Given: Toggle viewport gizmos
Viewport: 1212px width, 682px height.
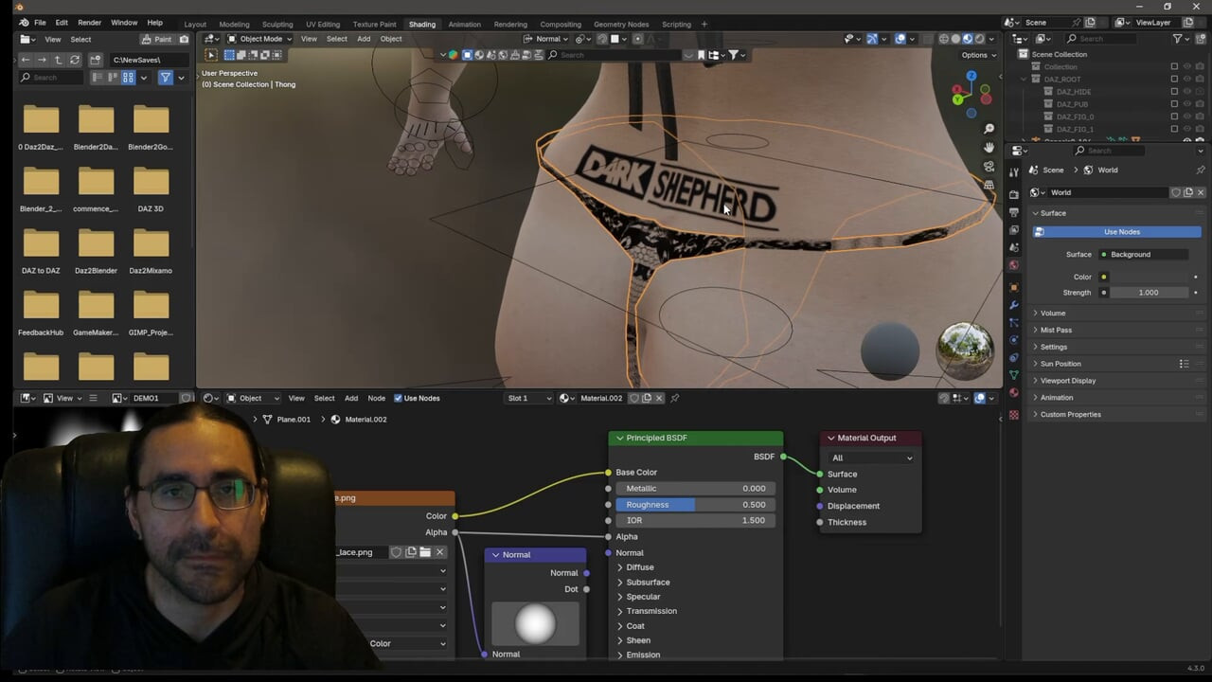Looking at the screenshot, I should (872, 39).
